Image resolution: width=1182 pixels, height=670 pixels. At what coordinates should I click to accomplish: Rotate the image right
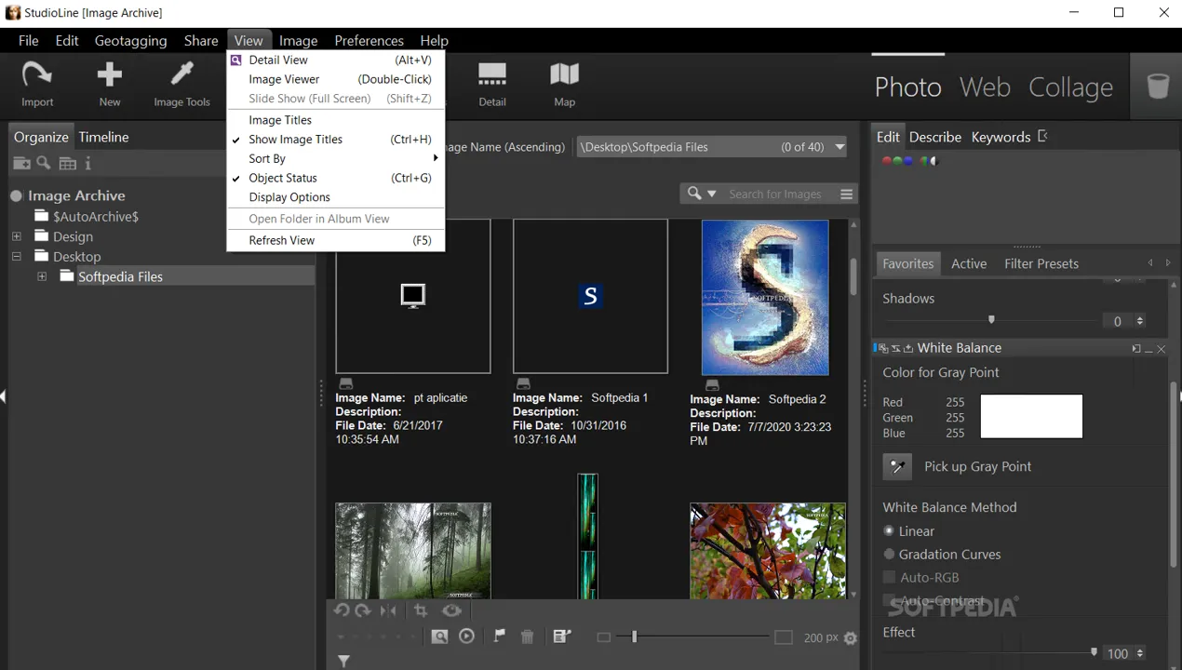tap(363, 610)
